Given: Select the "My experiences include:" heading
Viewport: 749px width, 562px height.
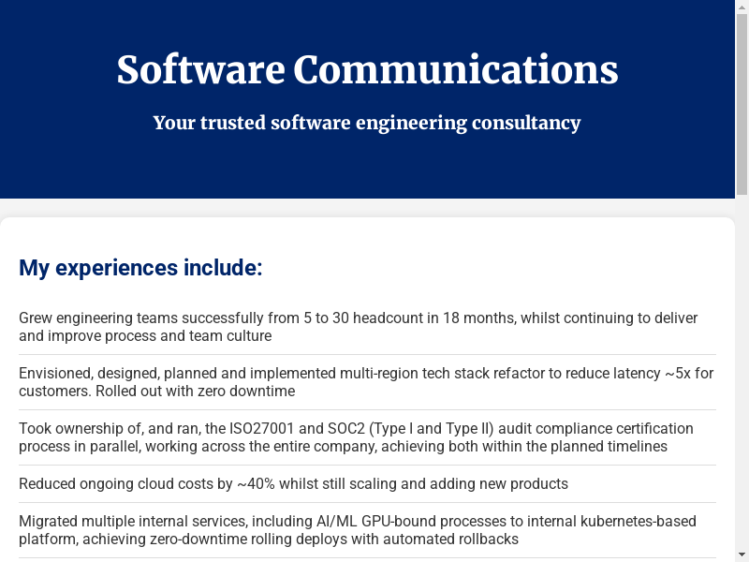Looking at the screenshot, I should tap(140, 268).
